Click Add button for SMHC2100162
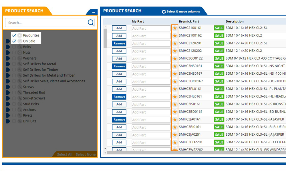The height and width of the screenshot is (171, 286). [119, 36]
